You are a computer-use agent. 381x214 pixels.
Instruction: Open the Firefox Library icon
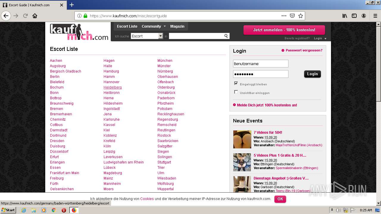tap(345, 16)
